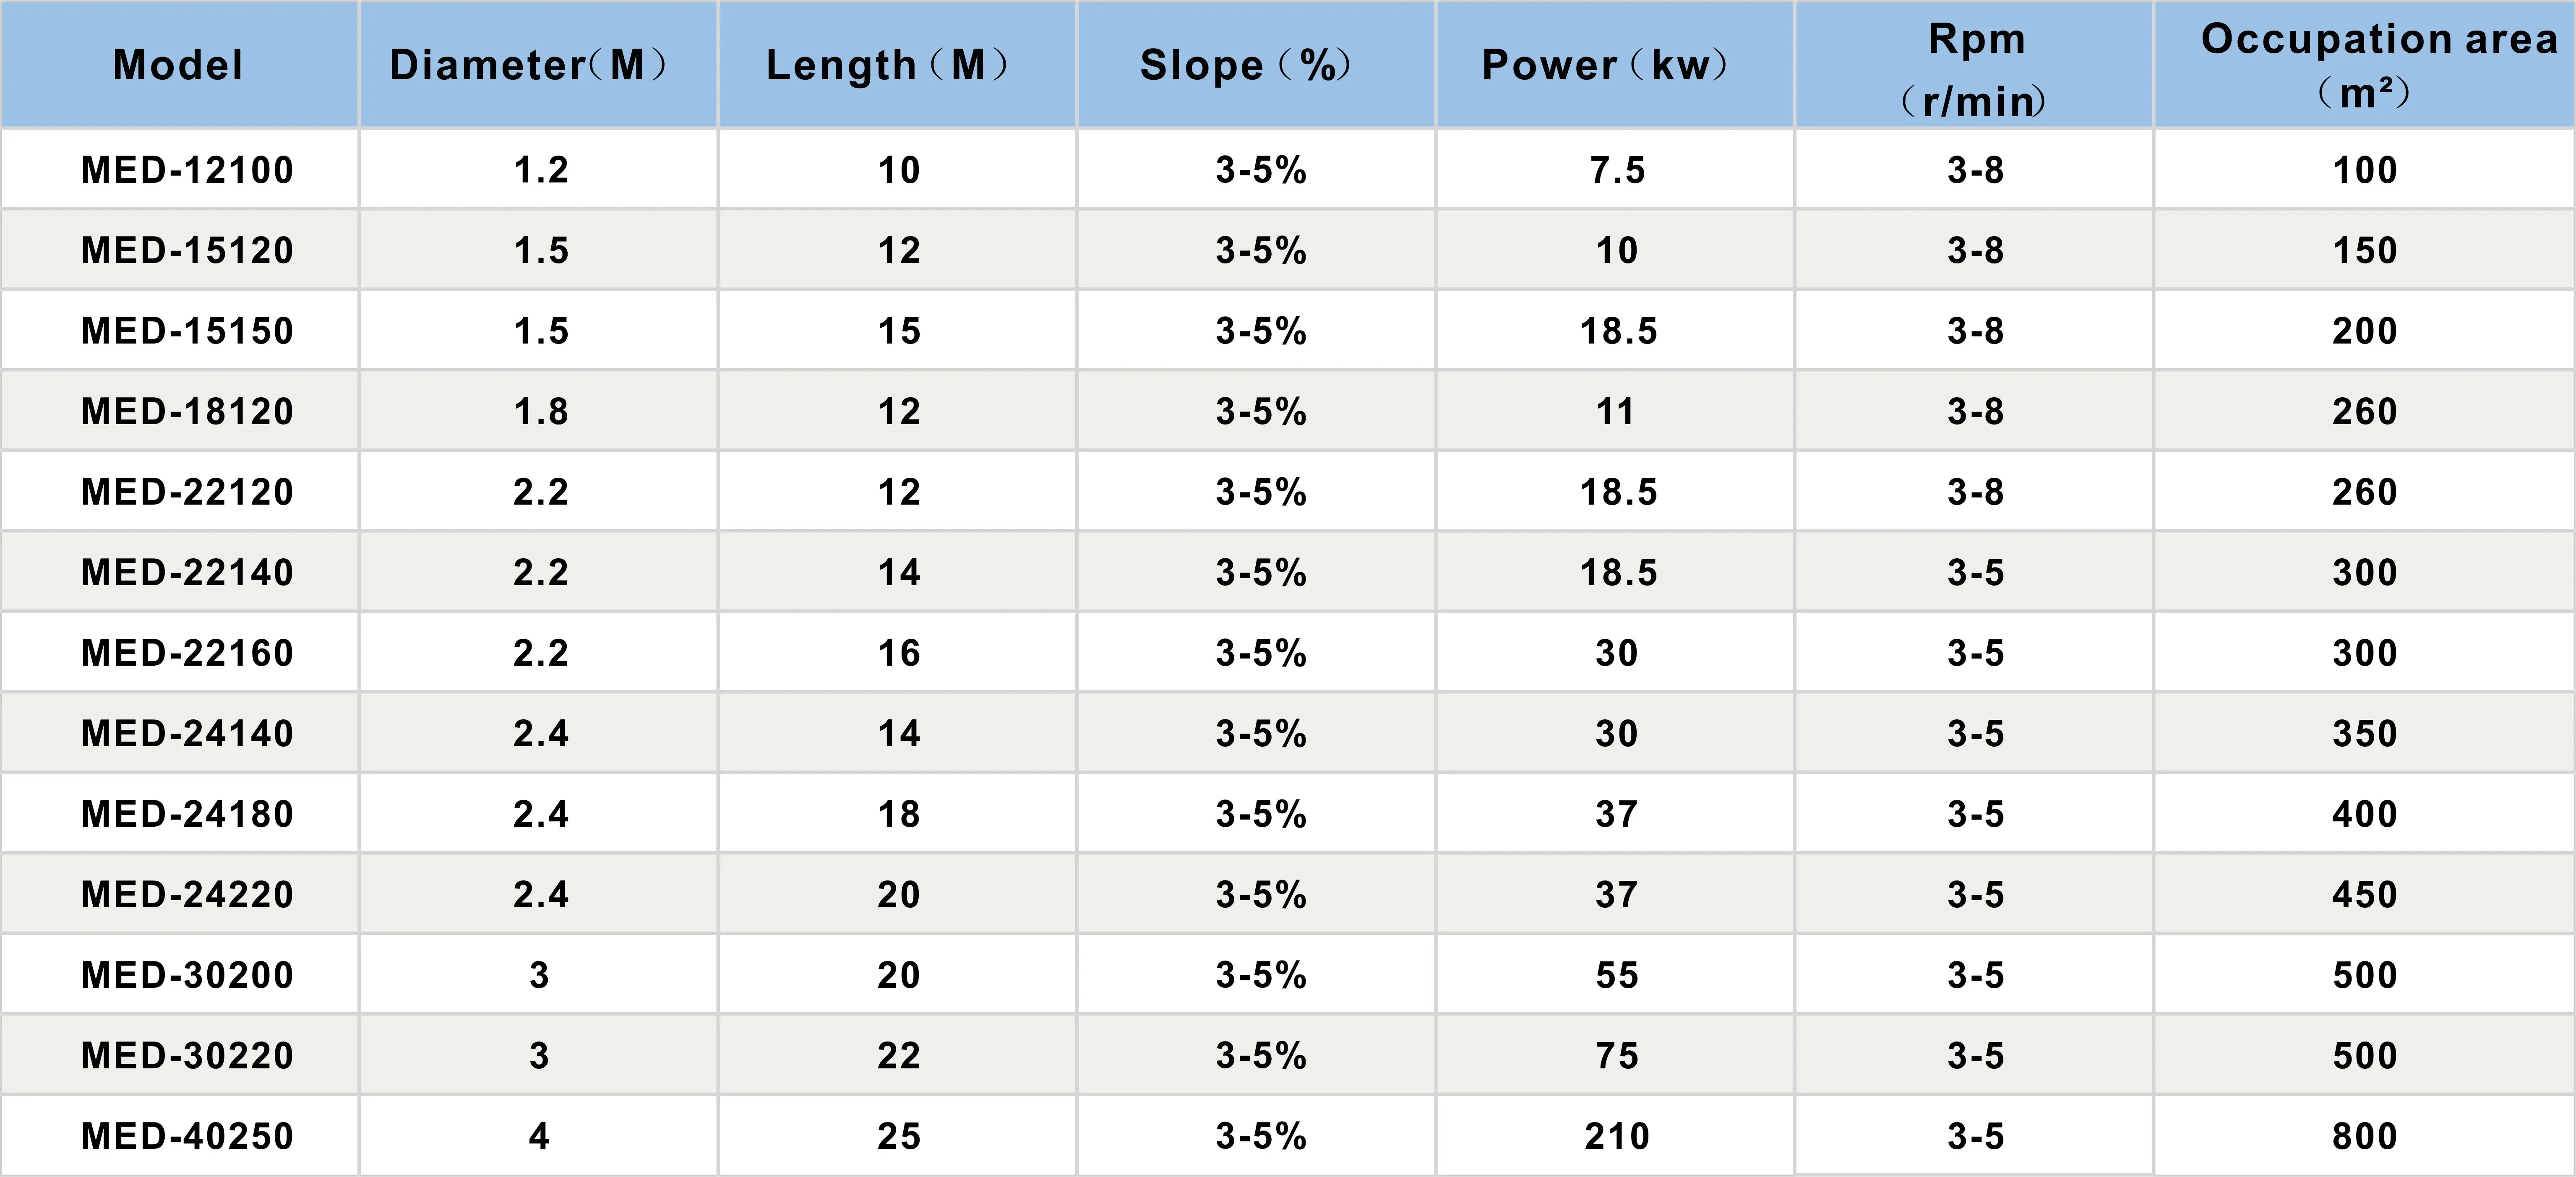Click the Length (M) column header
The width and height of the screenshot is (2576, 1177).
[x=886, y=66]
